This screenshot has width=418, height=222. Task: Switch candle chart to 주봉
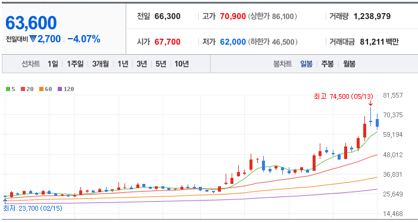[x=327, y=64]
